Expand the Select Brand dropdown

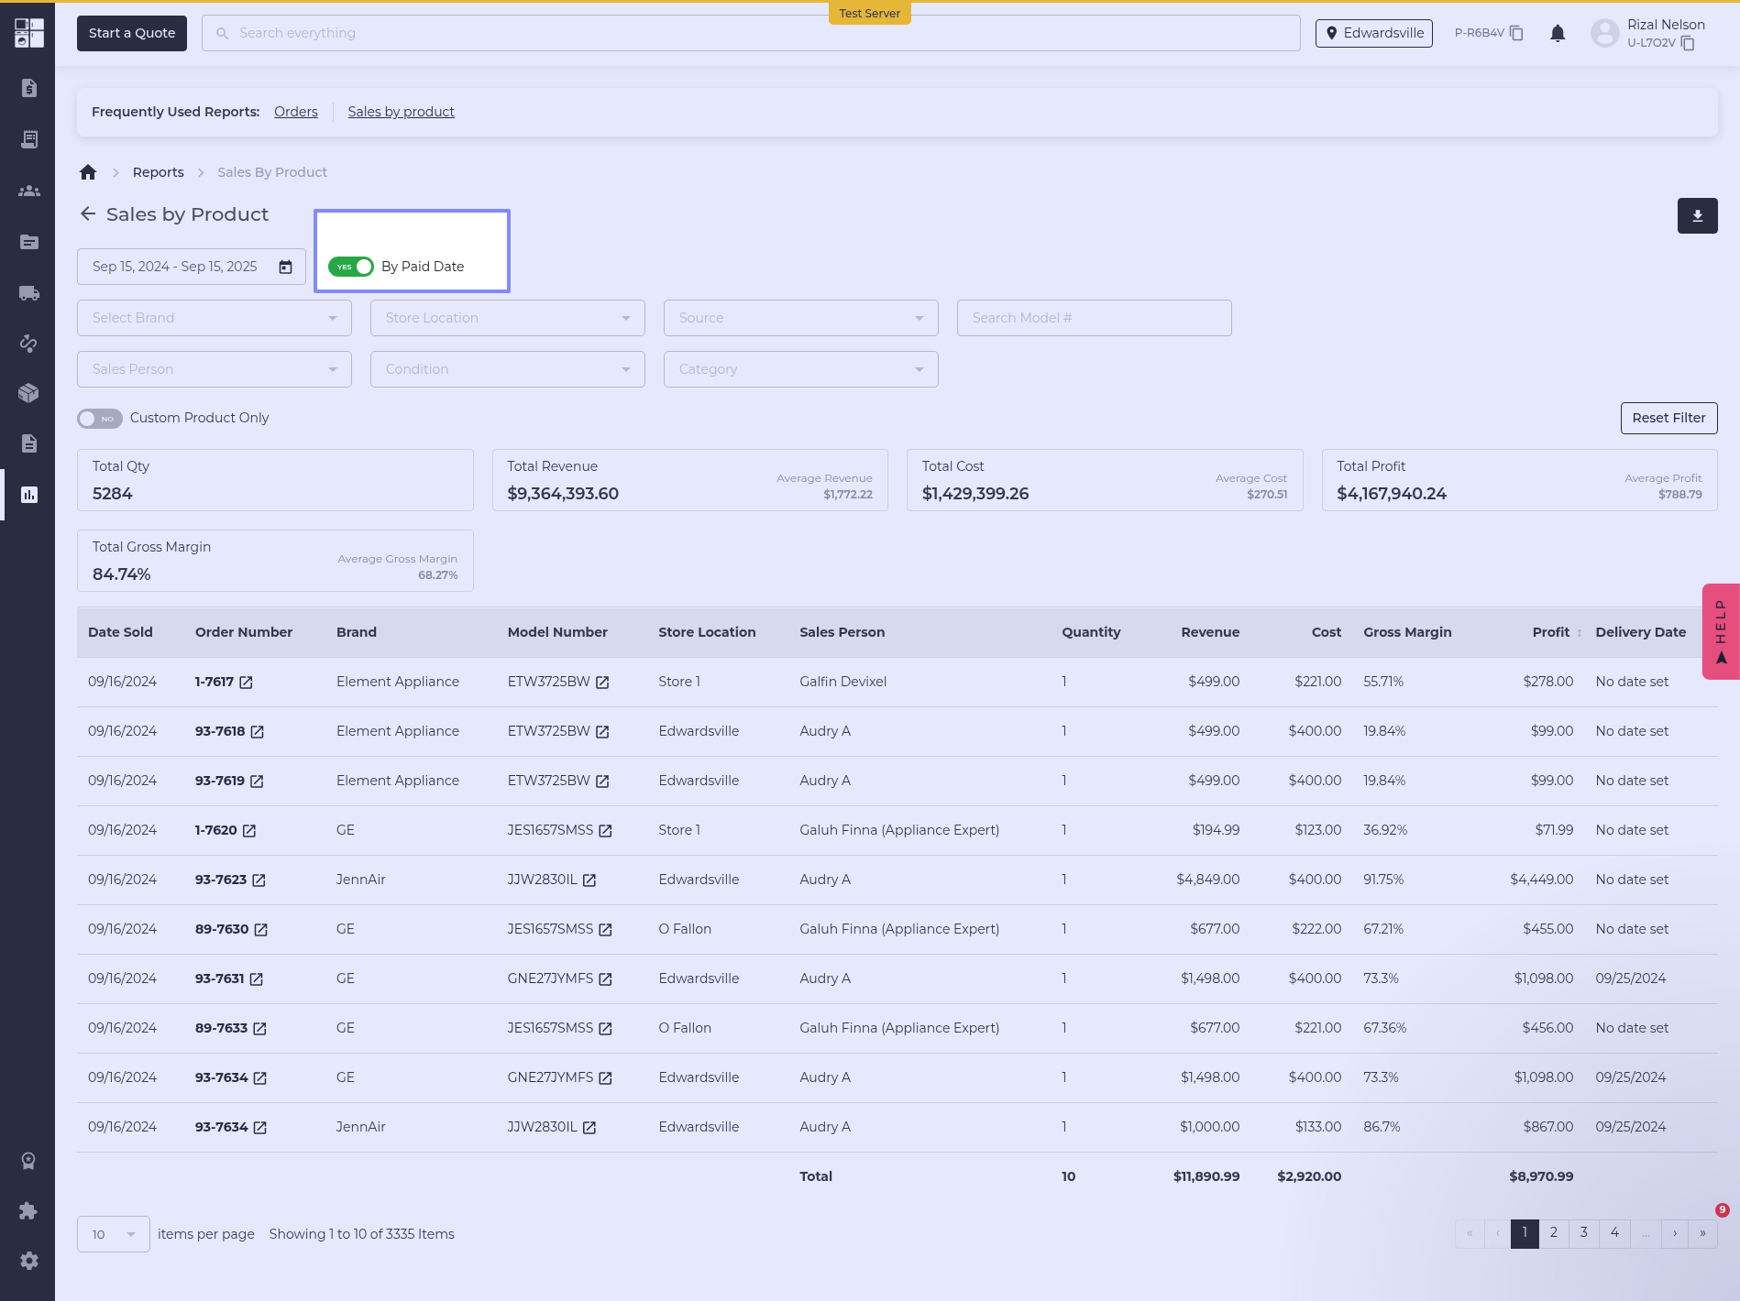coord(215,318)
